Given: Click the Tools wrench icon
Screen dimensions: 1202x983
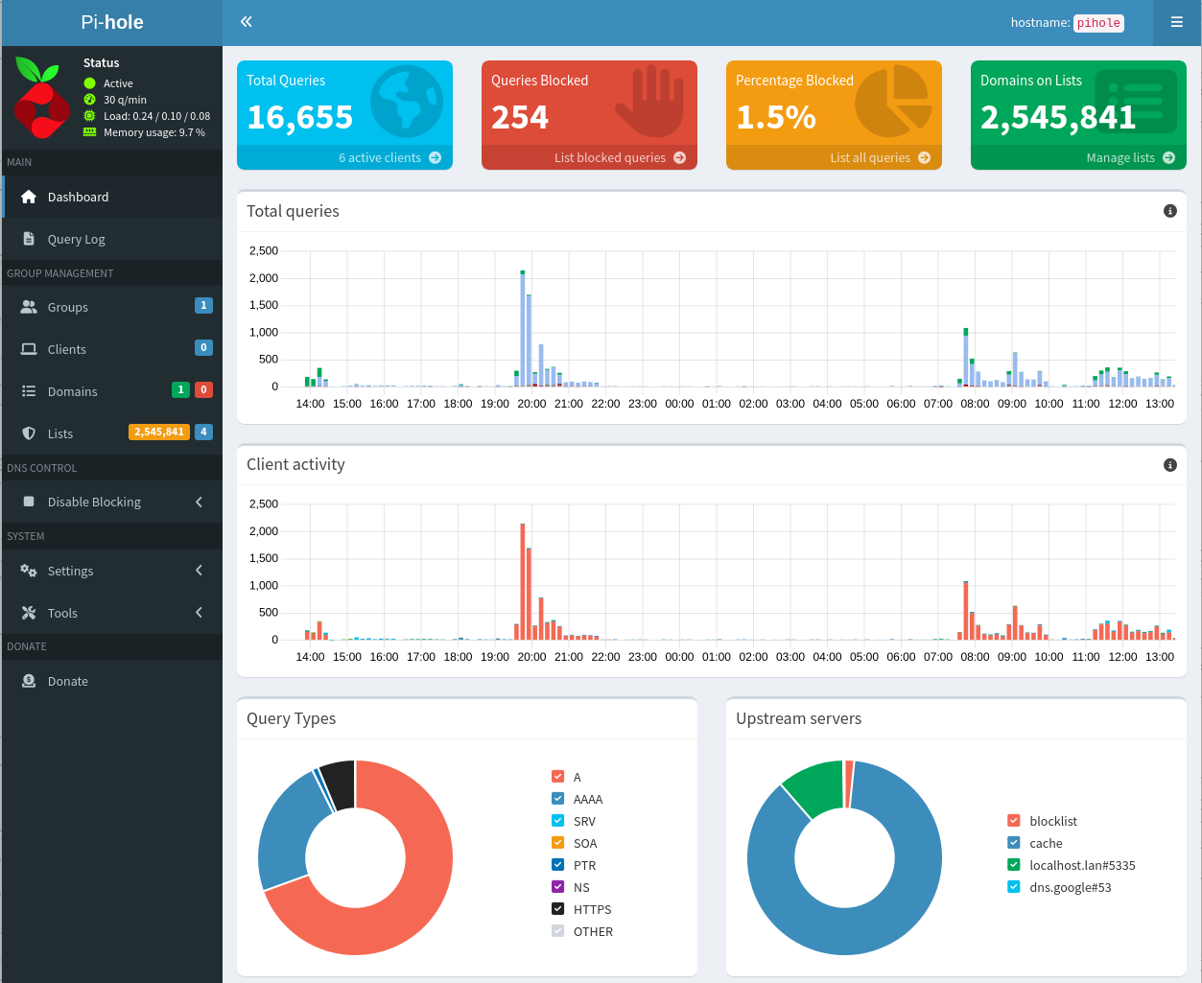Looking at the screenshot, I should tap(29, 613).
